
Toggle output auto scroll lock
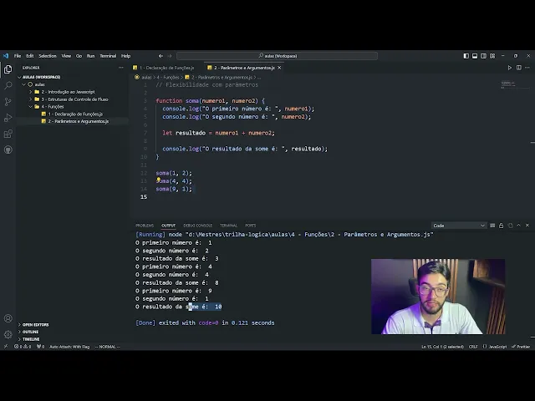[502, 226]
